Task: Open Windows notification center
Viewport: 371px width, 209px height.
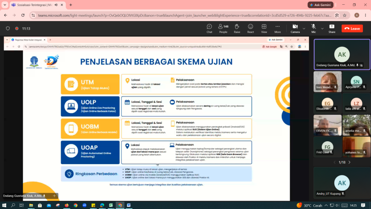Action: coord(363,205)
